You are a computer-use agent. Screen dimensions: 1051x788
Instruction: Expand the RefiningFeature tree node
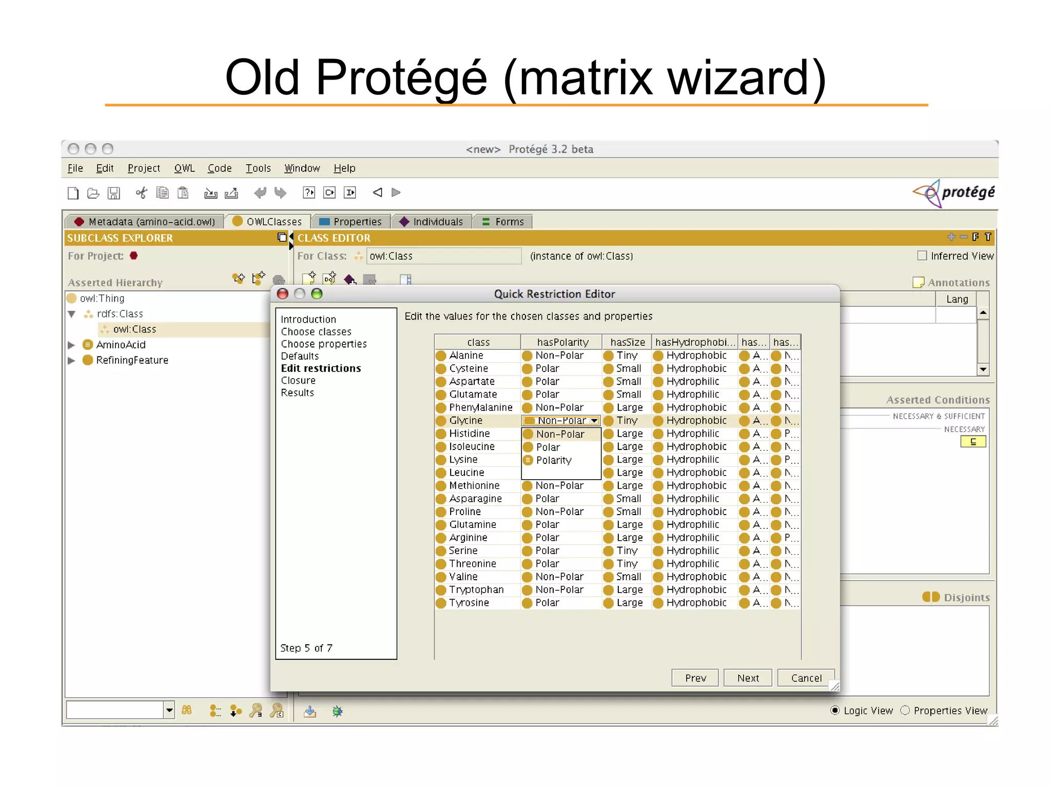point(72,360)
